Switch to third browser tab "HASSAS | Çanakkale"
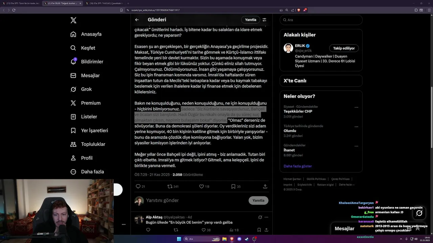This screenshot has width=433, height=243. tap(104, 3)
